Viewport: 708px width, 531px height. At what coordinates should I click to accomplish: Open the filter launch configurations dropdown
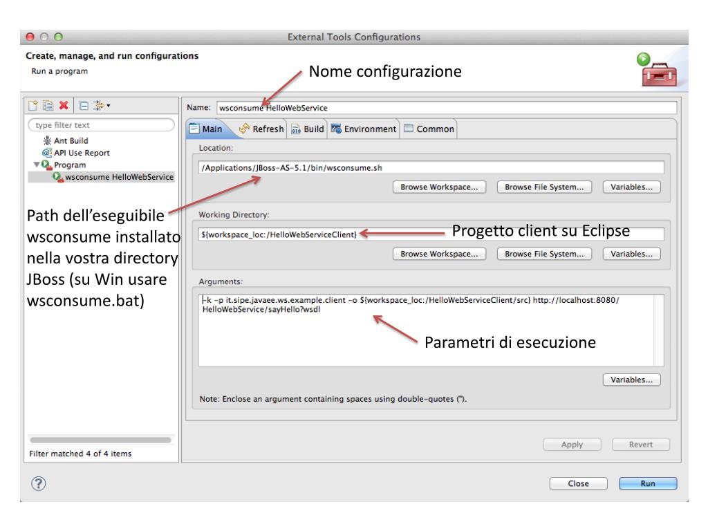point(102,106)
